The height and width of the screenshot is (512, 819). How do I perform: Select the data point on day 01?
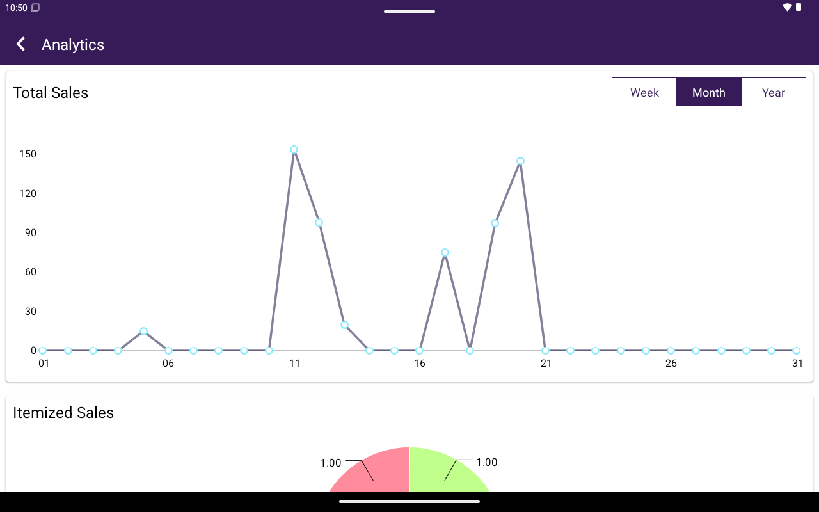point(42,350)
